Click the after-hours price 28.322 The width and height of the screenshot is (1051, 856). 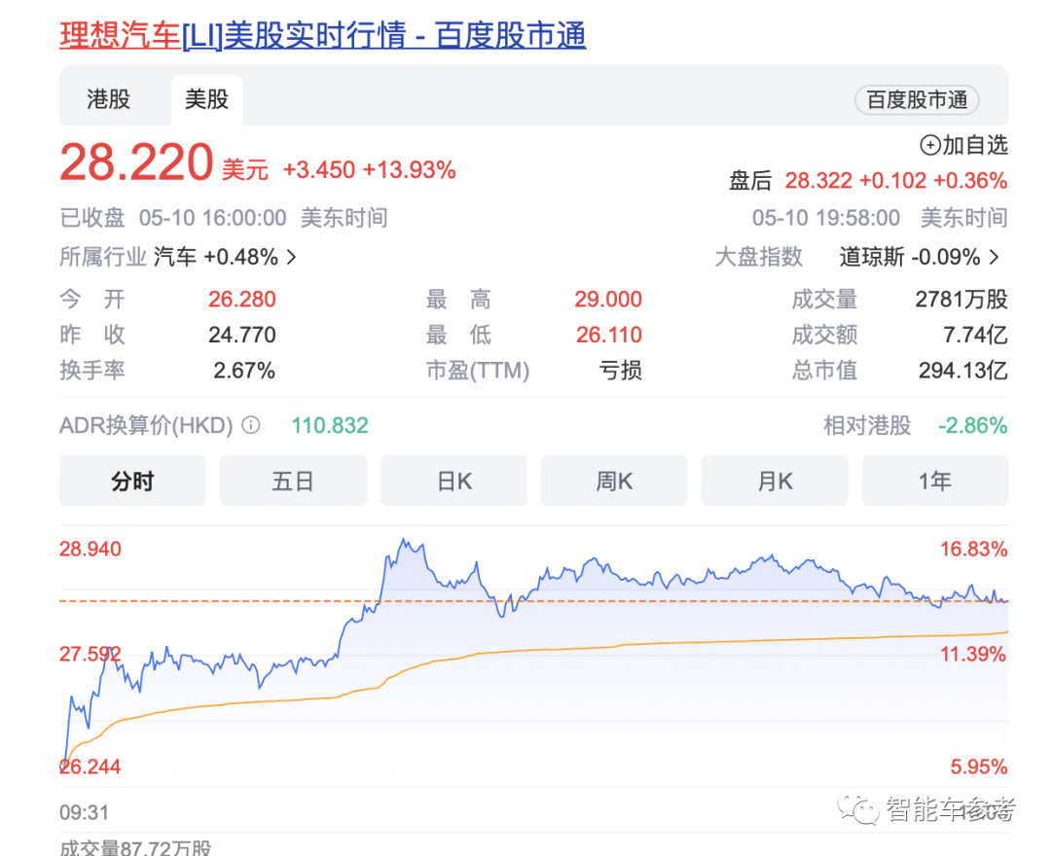click(818, 181)
